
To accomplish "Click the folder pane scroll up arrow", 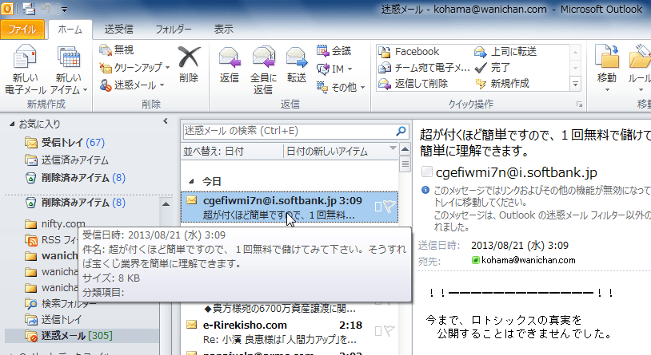I will pos(166,203).
